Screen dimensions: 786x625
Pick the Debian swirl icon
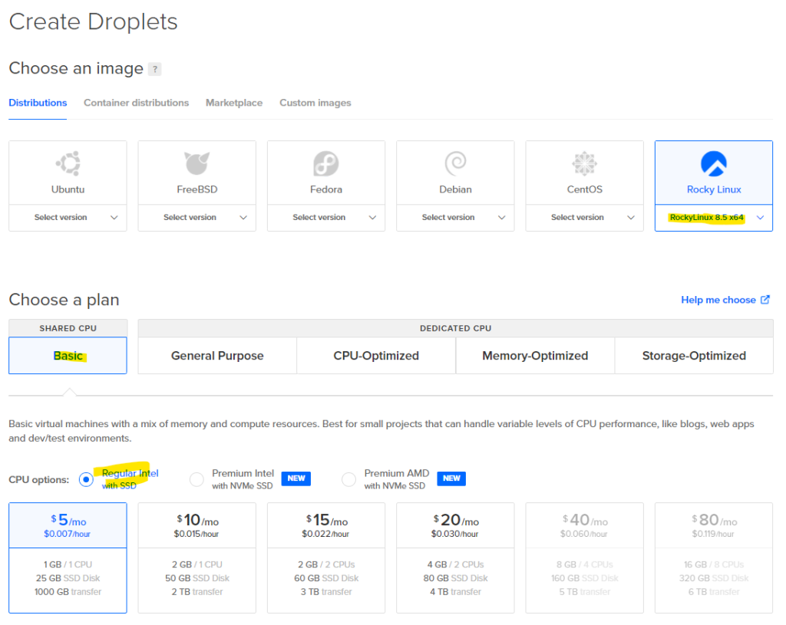point(455,163)
